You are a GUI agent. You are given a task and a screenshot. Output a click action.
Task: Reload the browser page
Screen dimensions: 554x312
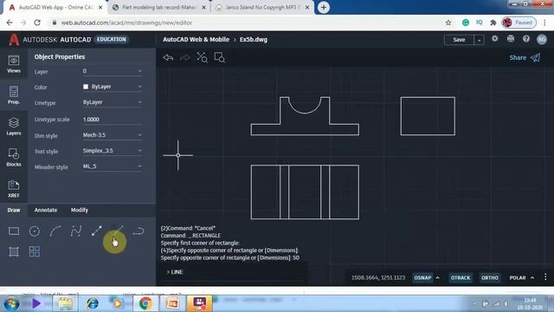[x=37, y=23]
